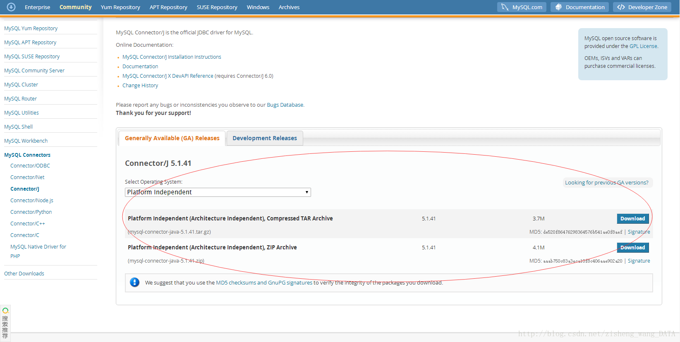Image resolution: width=680 pixels, height=342 pixels.
Task: Open MySQL Utilities in sidebar
Action: 22,113
